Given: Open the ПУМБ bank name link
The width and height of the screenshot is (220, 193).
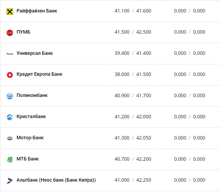Looking at the screenshot, I should [23, 32].
